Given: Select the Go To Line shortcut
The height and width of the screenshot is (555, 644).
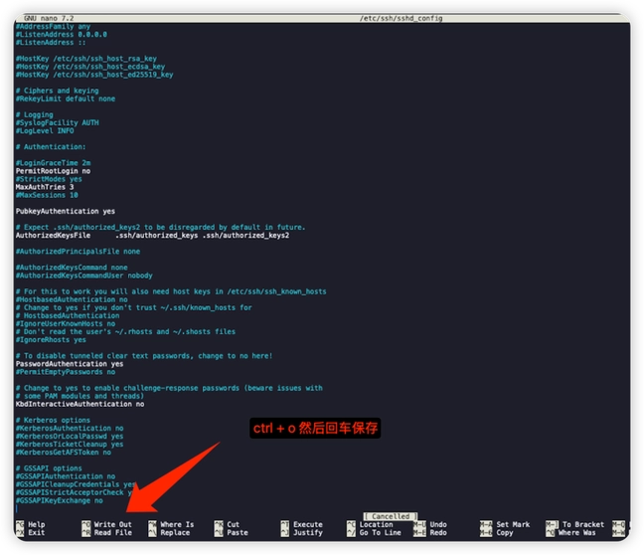Looking at the screenshot, I should coord(380,532).
